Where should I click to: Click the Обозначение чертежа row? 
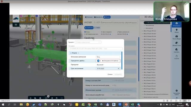pos(110,90)
